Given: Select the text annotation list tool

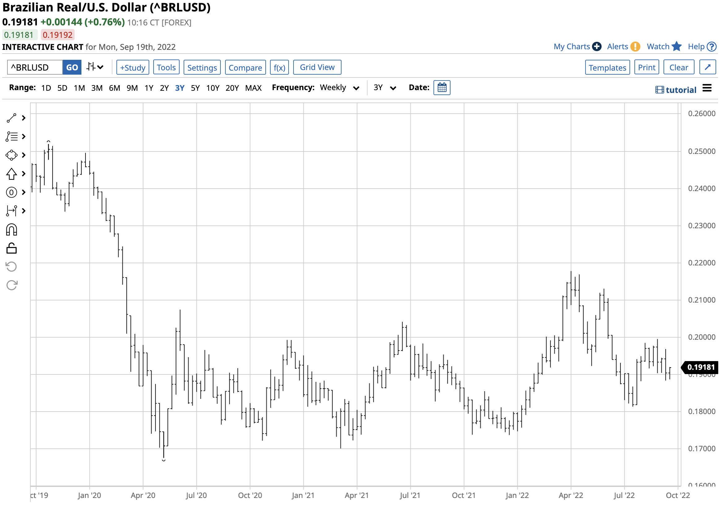Looking at the screenshot, I should click(x=11, y=137).
